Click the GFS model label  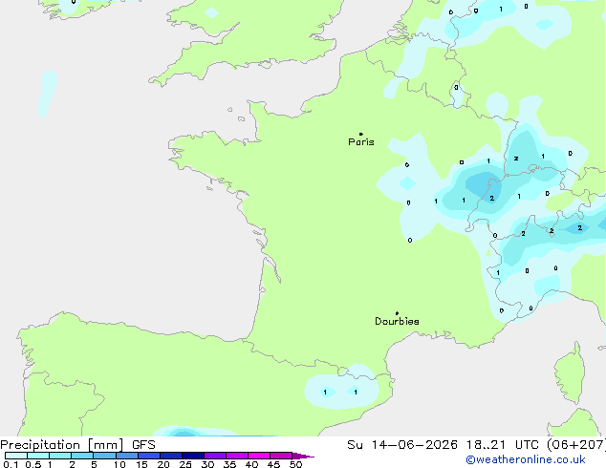[143, 445]
